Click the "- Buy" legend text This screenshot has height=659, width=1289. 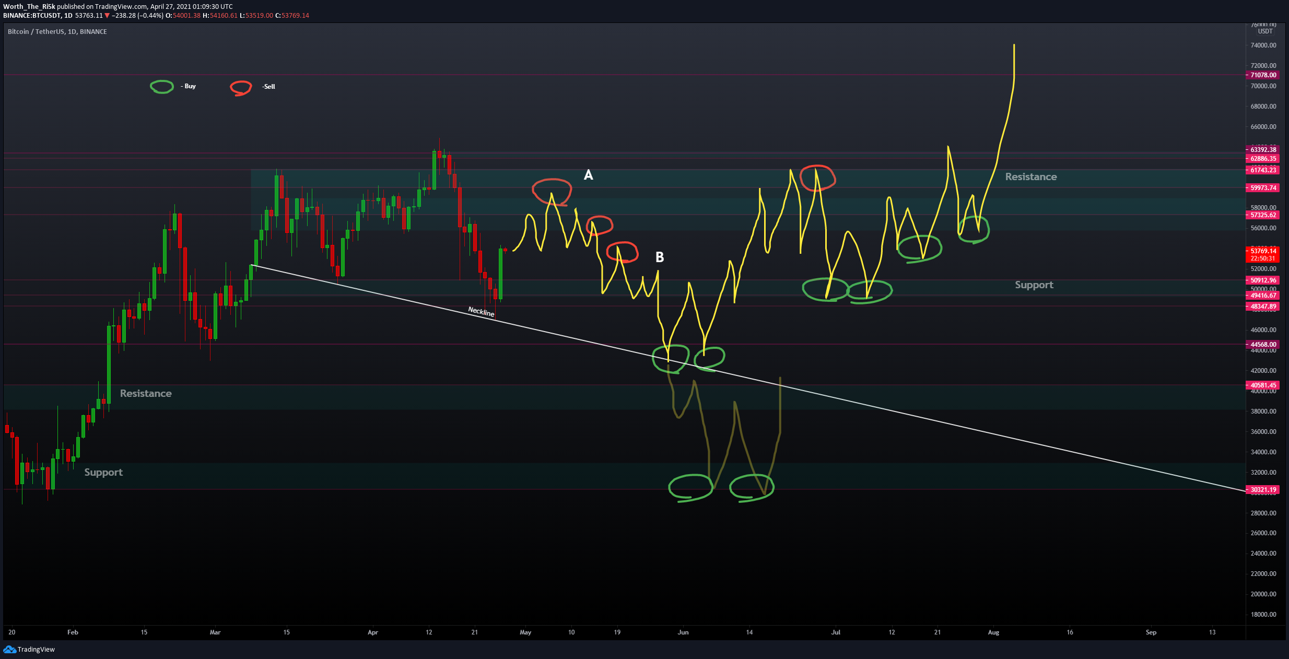188,86
